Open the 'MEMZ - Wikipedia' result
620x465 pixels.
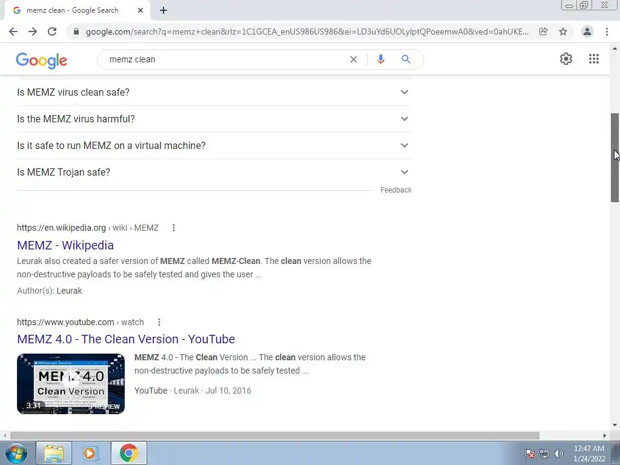(65, 245)
